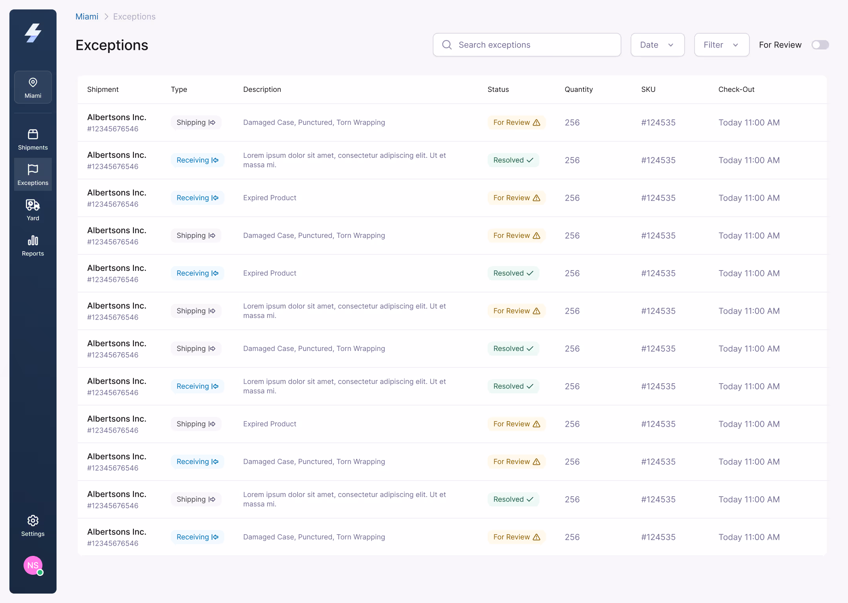Select the Exceptions sidebar tab
This screenshot has height=603, width=848.
tap(33, 174)
